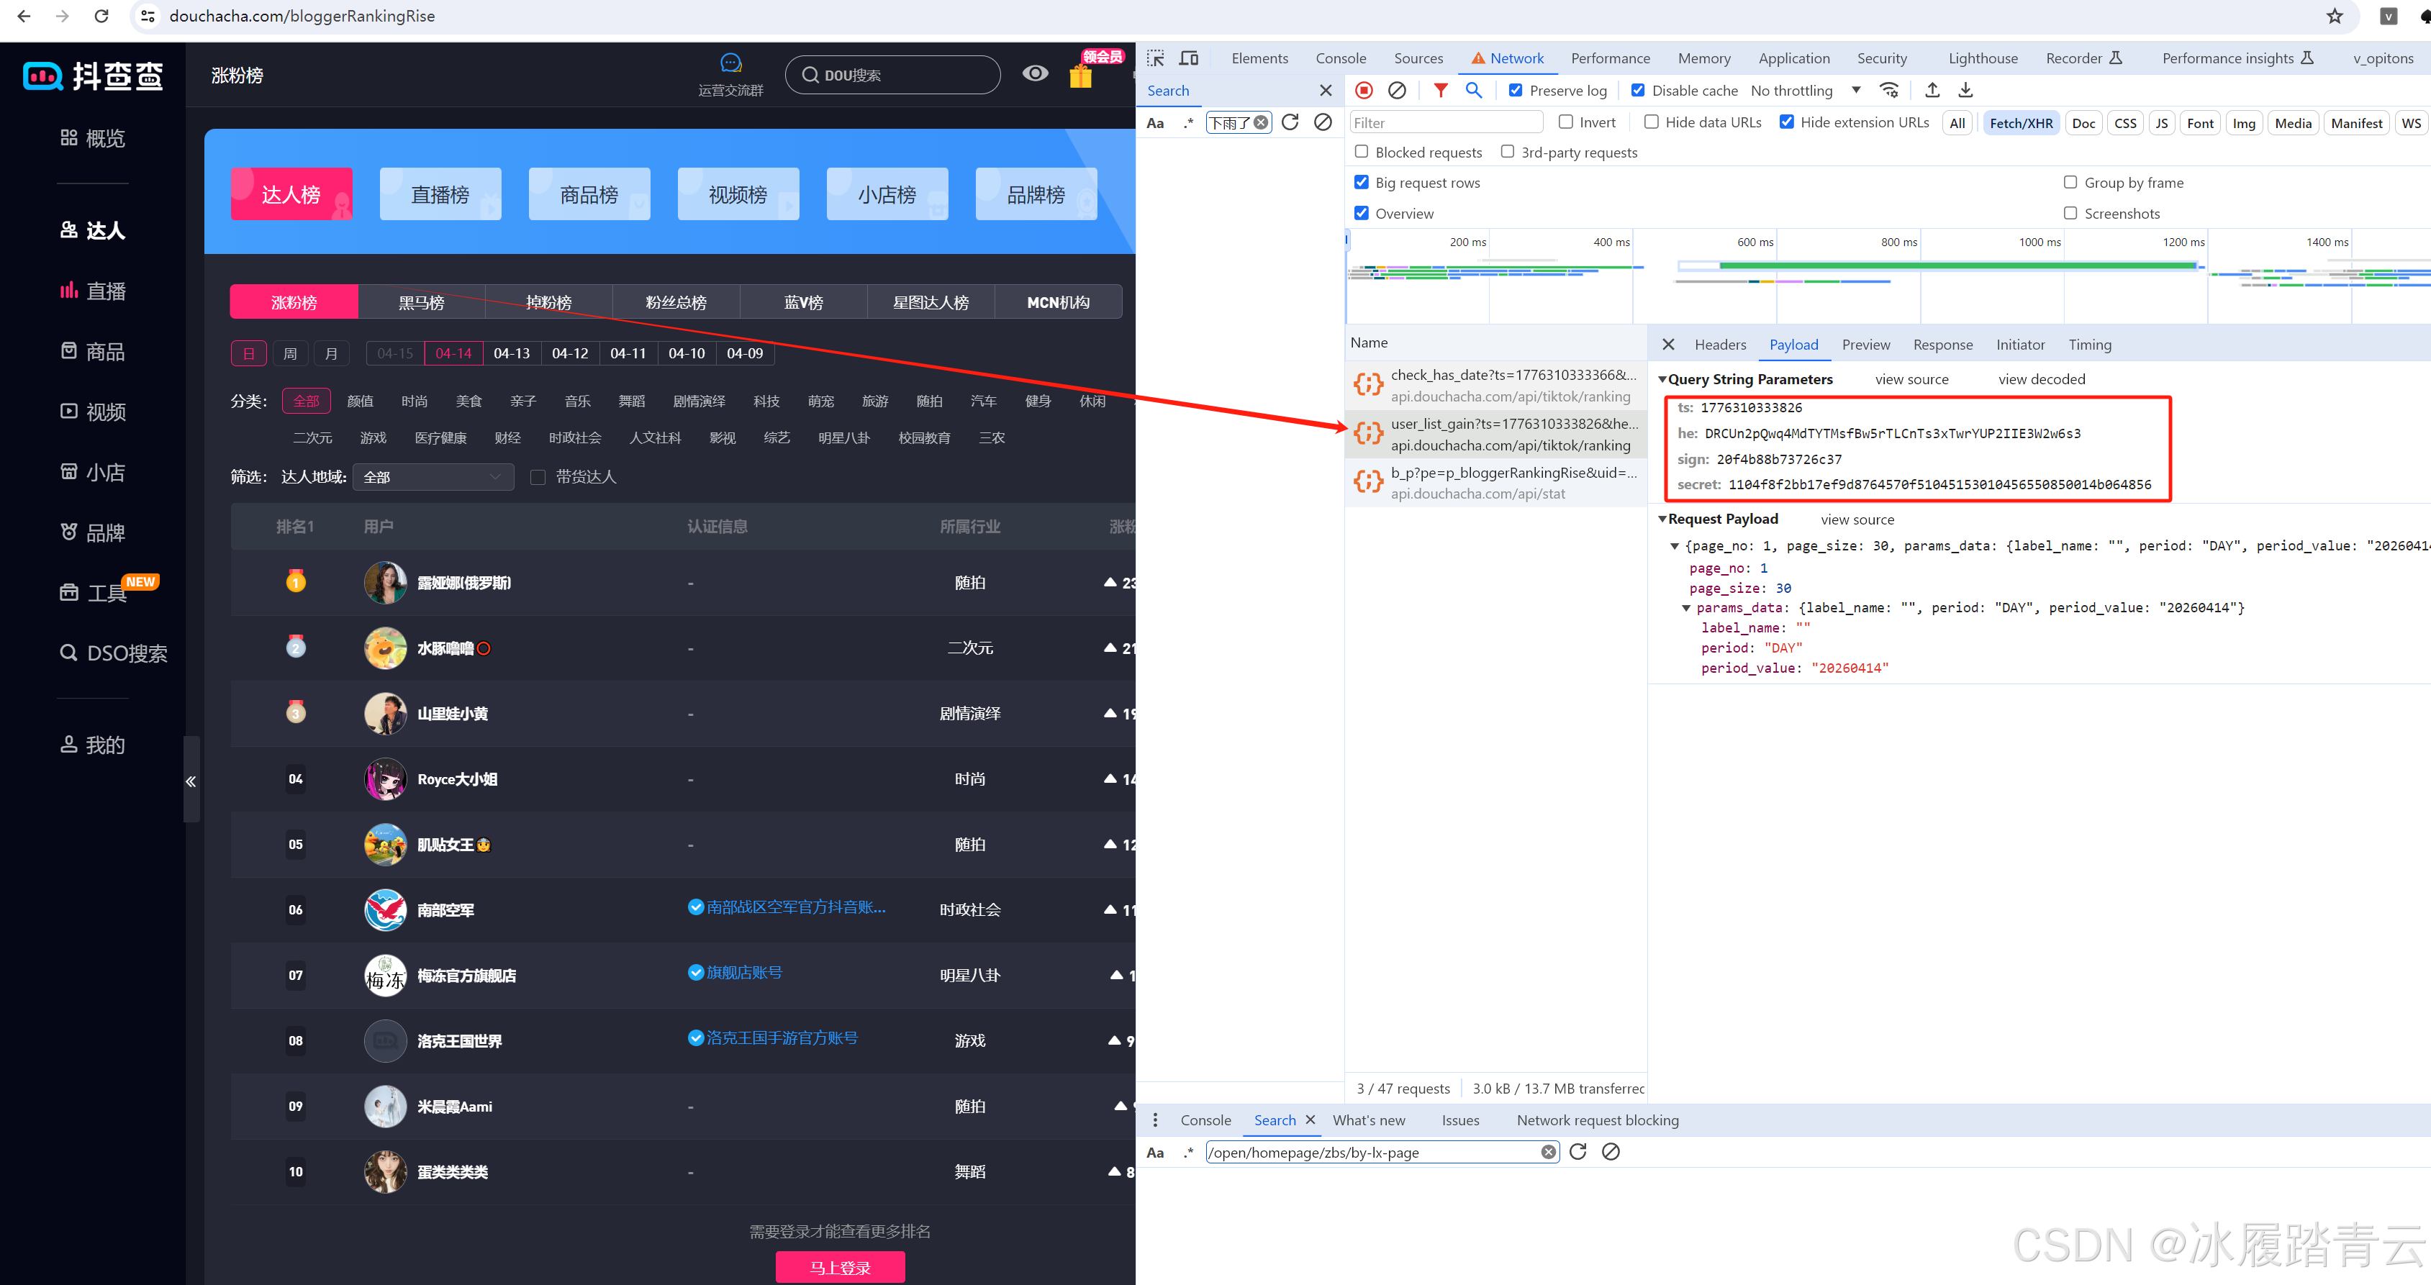Check the Invert filter checkbox
Viewport: 2431px width, 1285px height.
1566,122
